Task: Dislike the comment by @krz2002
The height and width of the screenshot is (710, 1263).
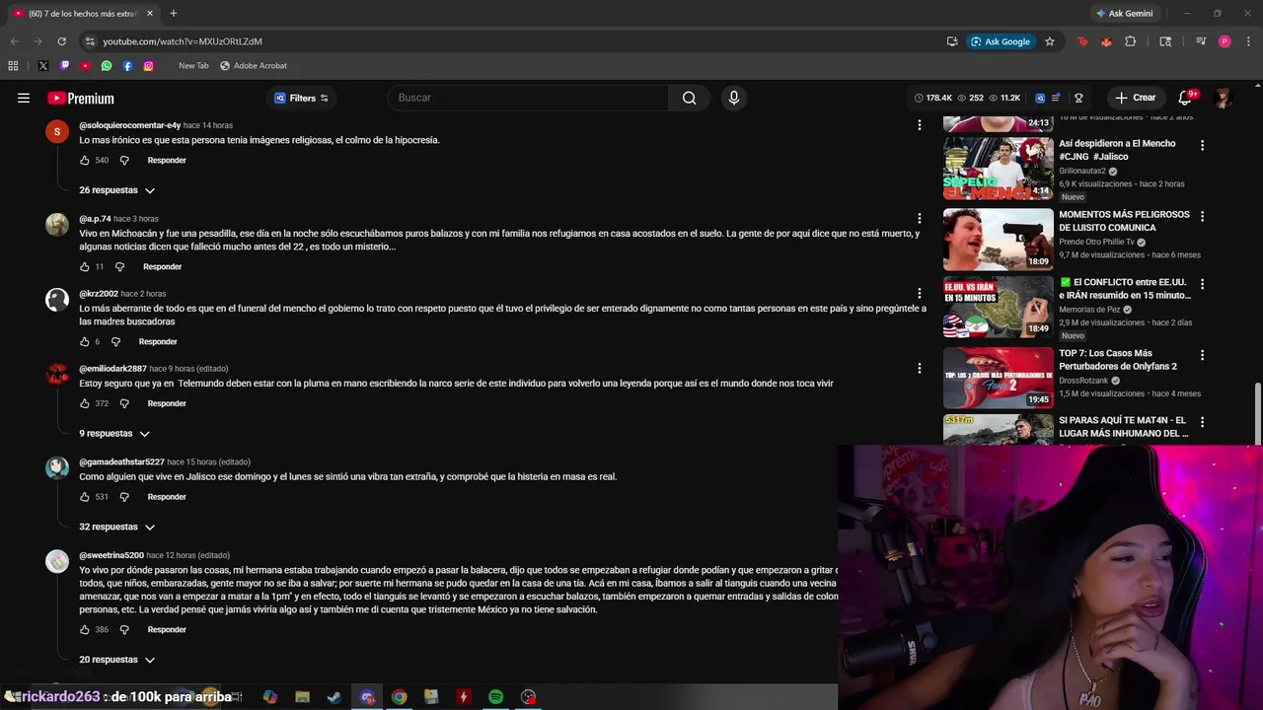Action: pos(115,341)
